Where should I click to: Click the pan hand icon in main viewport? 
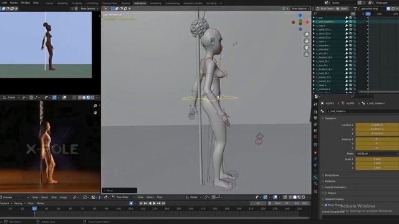pyautogui.click(x=307, y=41)
